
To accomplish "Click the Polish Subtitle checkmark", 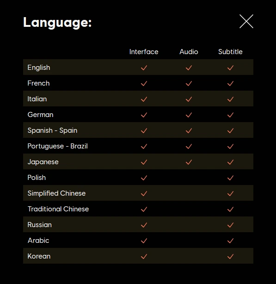I will pos(230,178).
